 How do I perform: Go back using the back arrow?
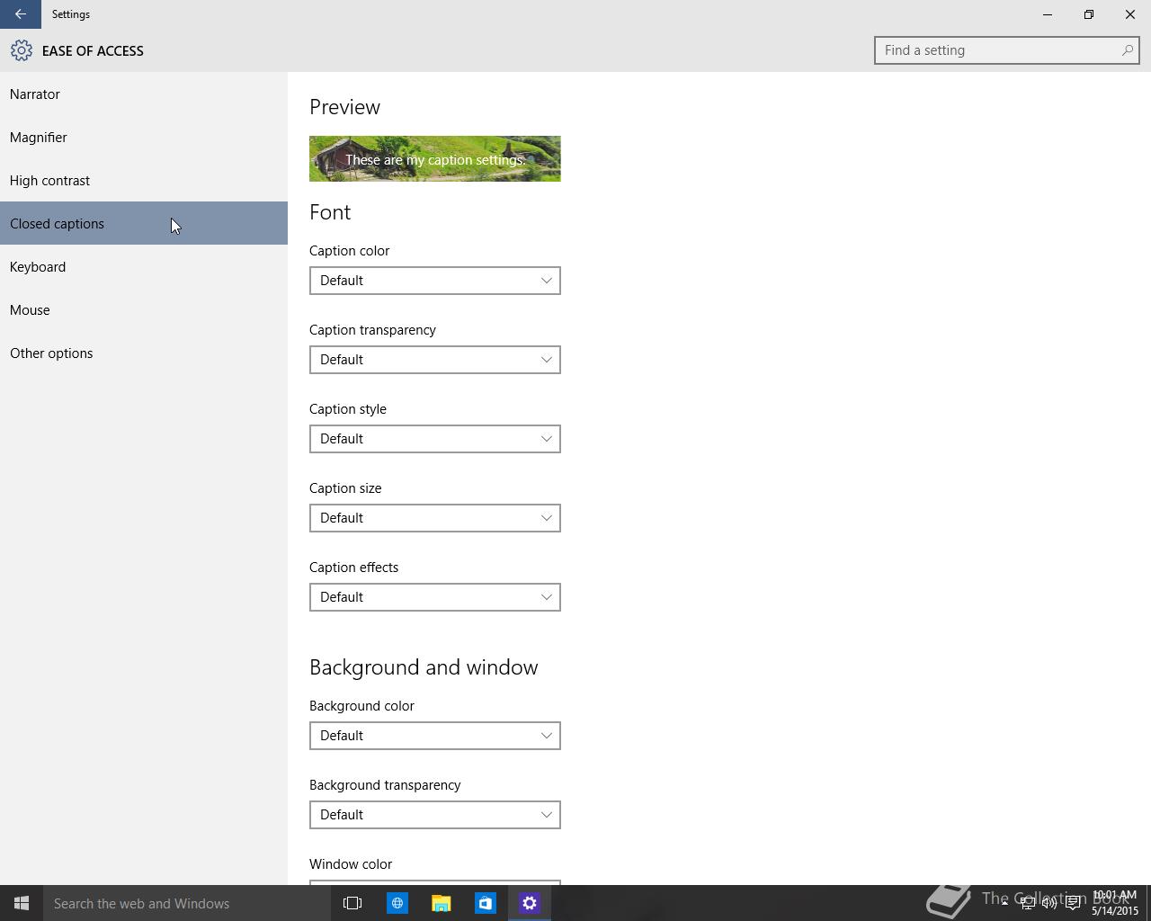(21, 14)
